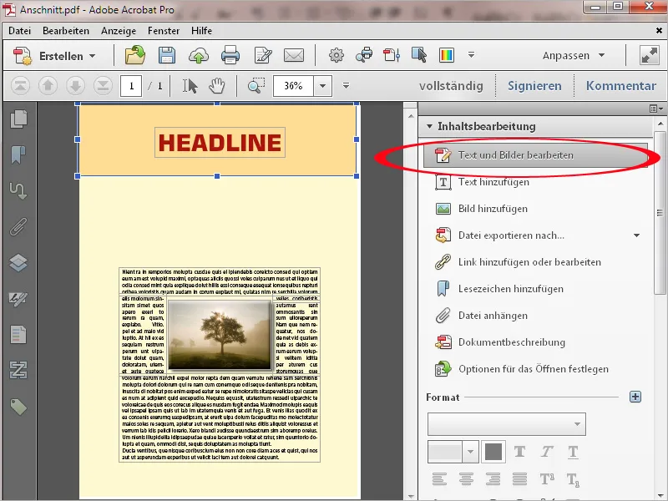
Task: Open the gray text color swatch
Action: click(x=493, y=452)
